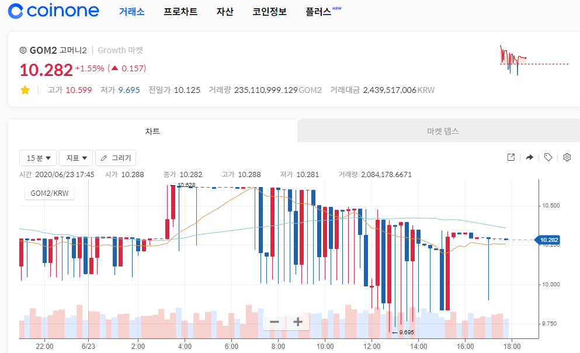Image resolution: width=580 pixels, height=353 pixels.
Task: Open chart settings gear icon
Action: (x=567, y=157)
